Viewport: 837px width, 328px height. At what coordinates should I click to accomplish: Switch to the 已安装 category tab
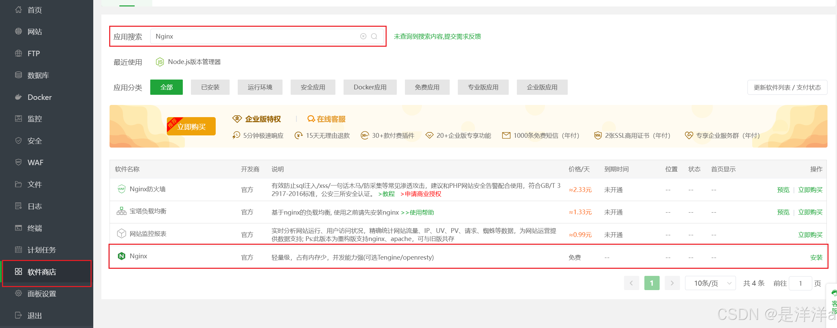(x=210, y=87)
